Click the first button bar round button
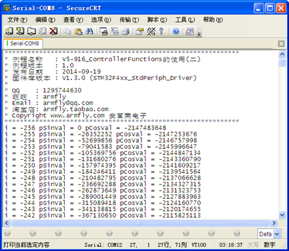The image size is (289, 251). pos(7,233)
